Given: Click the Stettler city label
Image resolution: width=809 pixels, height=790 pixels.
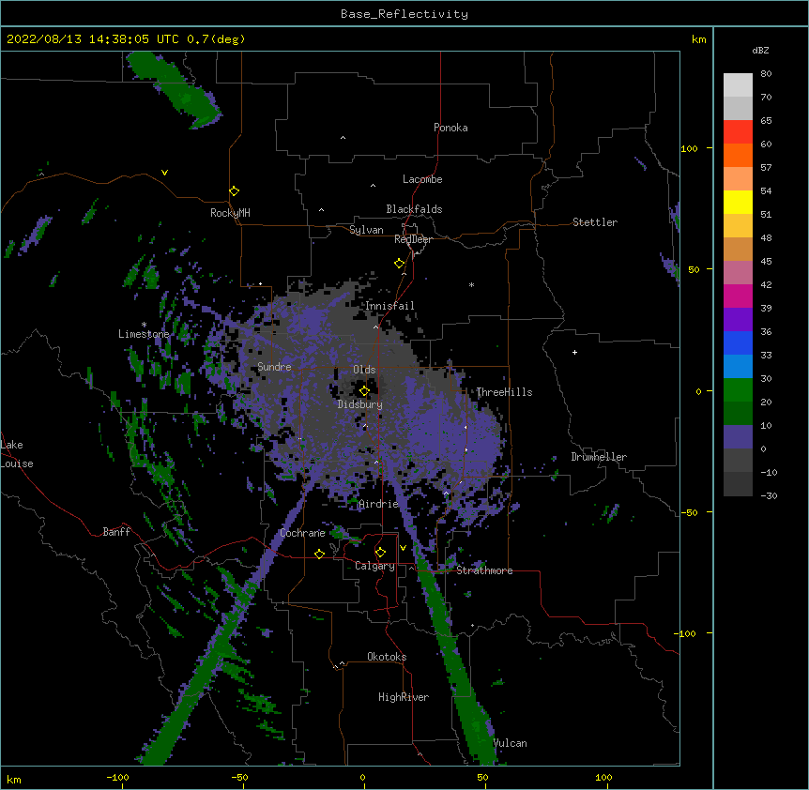Looking at the screenshot, I should click(595, 222).
